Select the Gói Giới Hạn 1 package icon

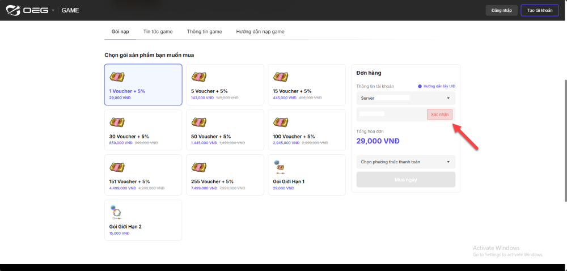(x=279, y=167)
